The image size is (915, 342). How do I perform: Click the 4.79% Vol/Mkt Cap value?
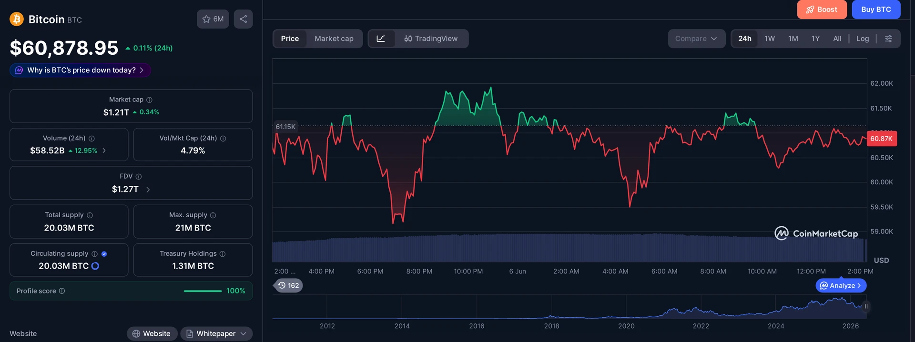click(x=193, y=151)
